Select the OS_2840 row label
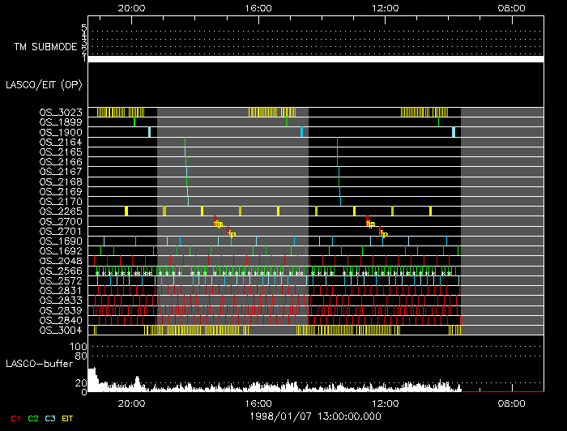This screenshot has width=567, height=431. pyautogui.click(x=61, y=320)
